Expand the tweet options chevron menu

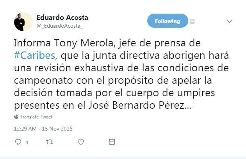(x=229, y=21)
